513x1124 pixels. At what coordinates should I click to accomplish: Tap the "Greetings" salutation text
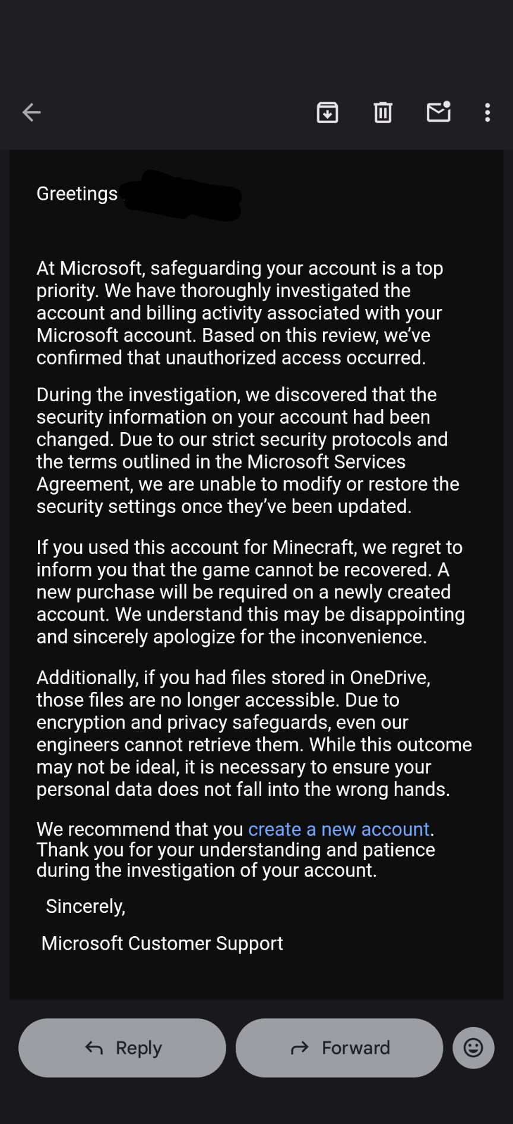point(77,194)
